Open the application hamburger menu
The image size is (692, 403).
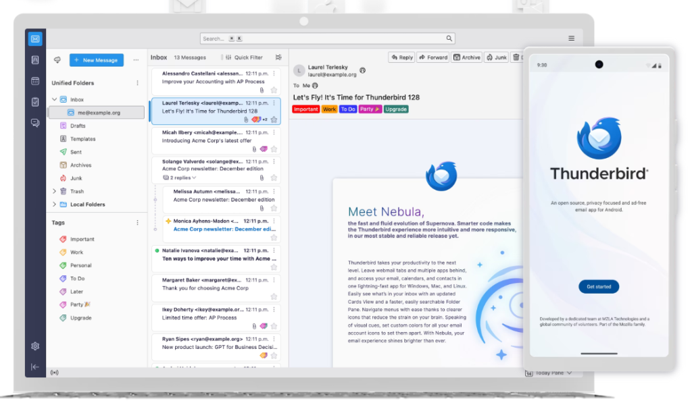[x=571, y=38]
